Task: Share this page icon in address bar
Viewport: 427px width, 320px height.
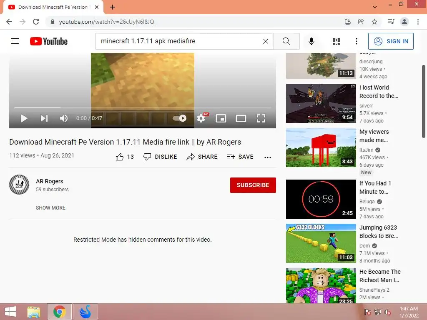Action: [x=361, y=22]
